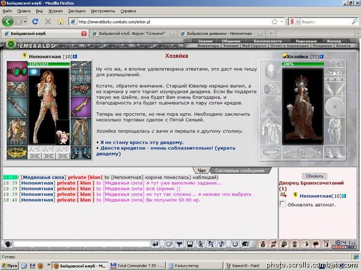Expand the URL bar history dropdown
Image resolution: width=361 pixels, height=271 pixels.
pyautogui.click(x=282, y=22)
